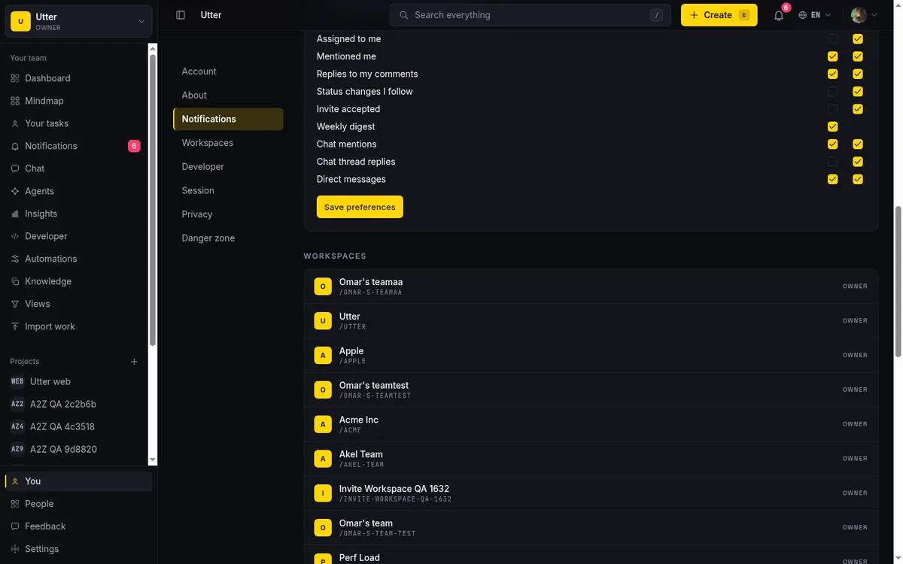Open the Session settings section
Image resolution: width=903 pixels, height=564 pixels.
point(228,190)
